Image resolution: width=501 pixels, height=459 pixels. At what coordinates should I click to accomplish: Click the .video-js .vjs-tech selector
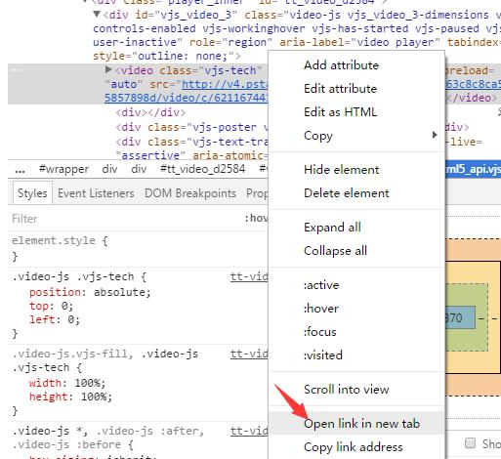(x=73, y=276)
